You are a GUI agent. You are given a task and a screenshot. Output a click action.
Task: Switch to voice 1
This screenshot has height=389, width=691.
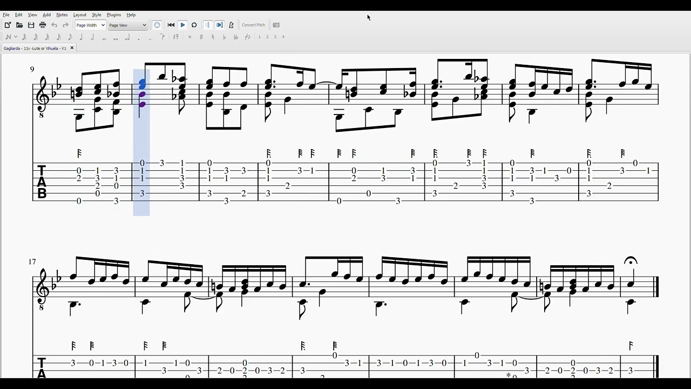259,37
